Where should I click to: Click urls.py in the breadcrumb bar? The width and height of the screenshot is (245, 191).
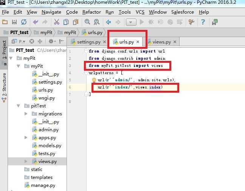(92, 33)
